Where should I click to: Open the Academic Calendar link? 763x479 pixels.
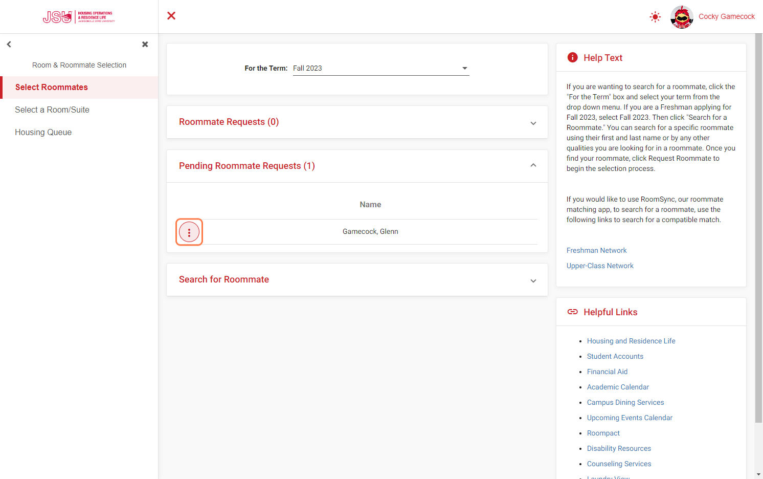(x=618, y=387)
